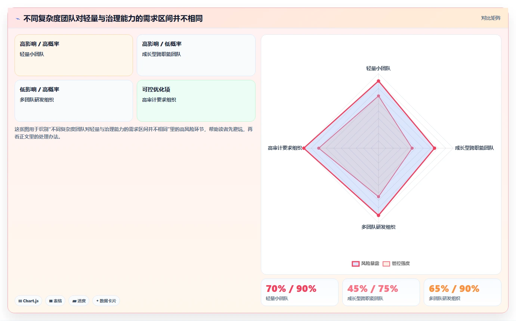Click the 70% / 90% stat card
Screen dimensions: 516x321
[x=300, y=292]
